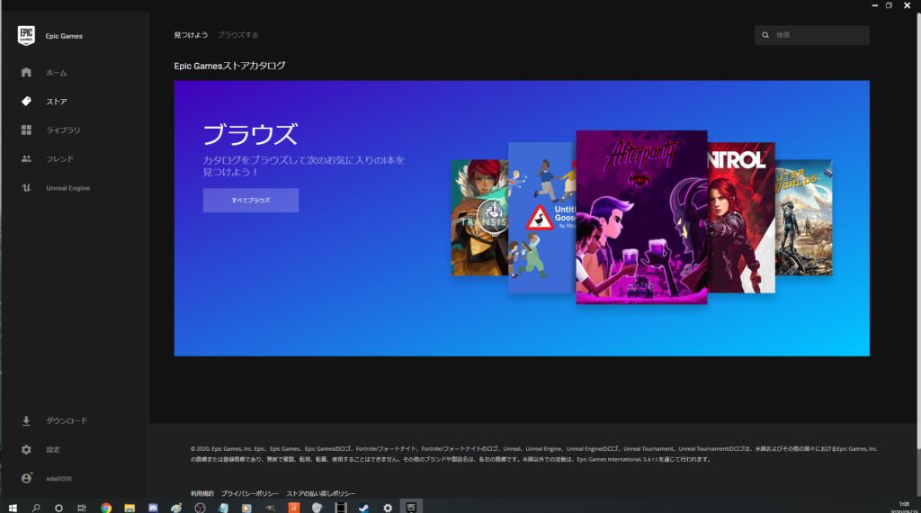The height and width of the screenshot is (513, 921).
Task: Click the 検索 search field
Action: (812, 35)
